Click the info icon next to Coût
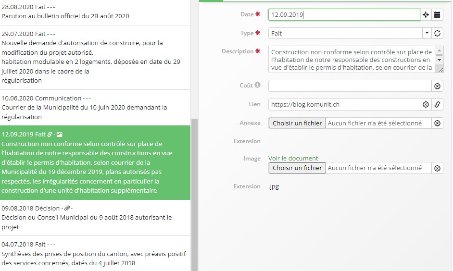Image resolution: width=453 pixels, height=271 pixels. click(x=257, y=85)
